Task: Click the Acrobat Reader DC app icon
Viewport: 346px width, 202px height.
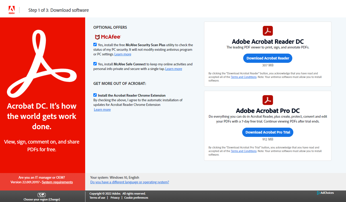Action: (x=268, y=31)
